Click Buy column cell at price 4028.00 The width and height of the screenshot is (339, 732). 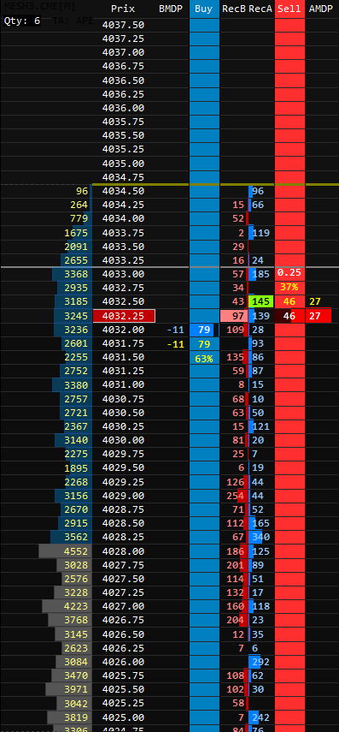204,551
